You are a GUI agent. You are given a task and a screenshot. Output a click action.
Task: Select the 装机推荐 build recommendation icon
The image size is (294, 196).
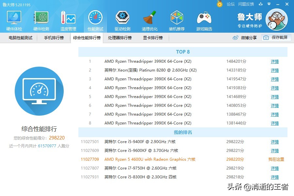coord(177,20)
